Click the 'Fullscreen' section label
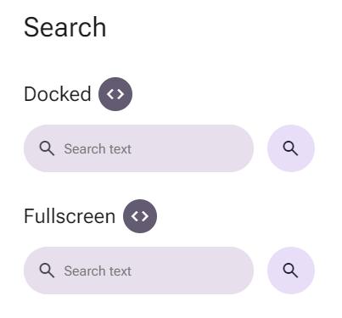 coord(70,216)
